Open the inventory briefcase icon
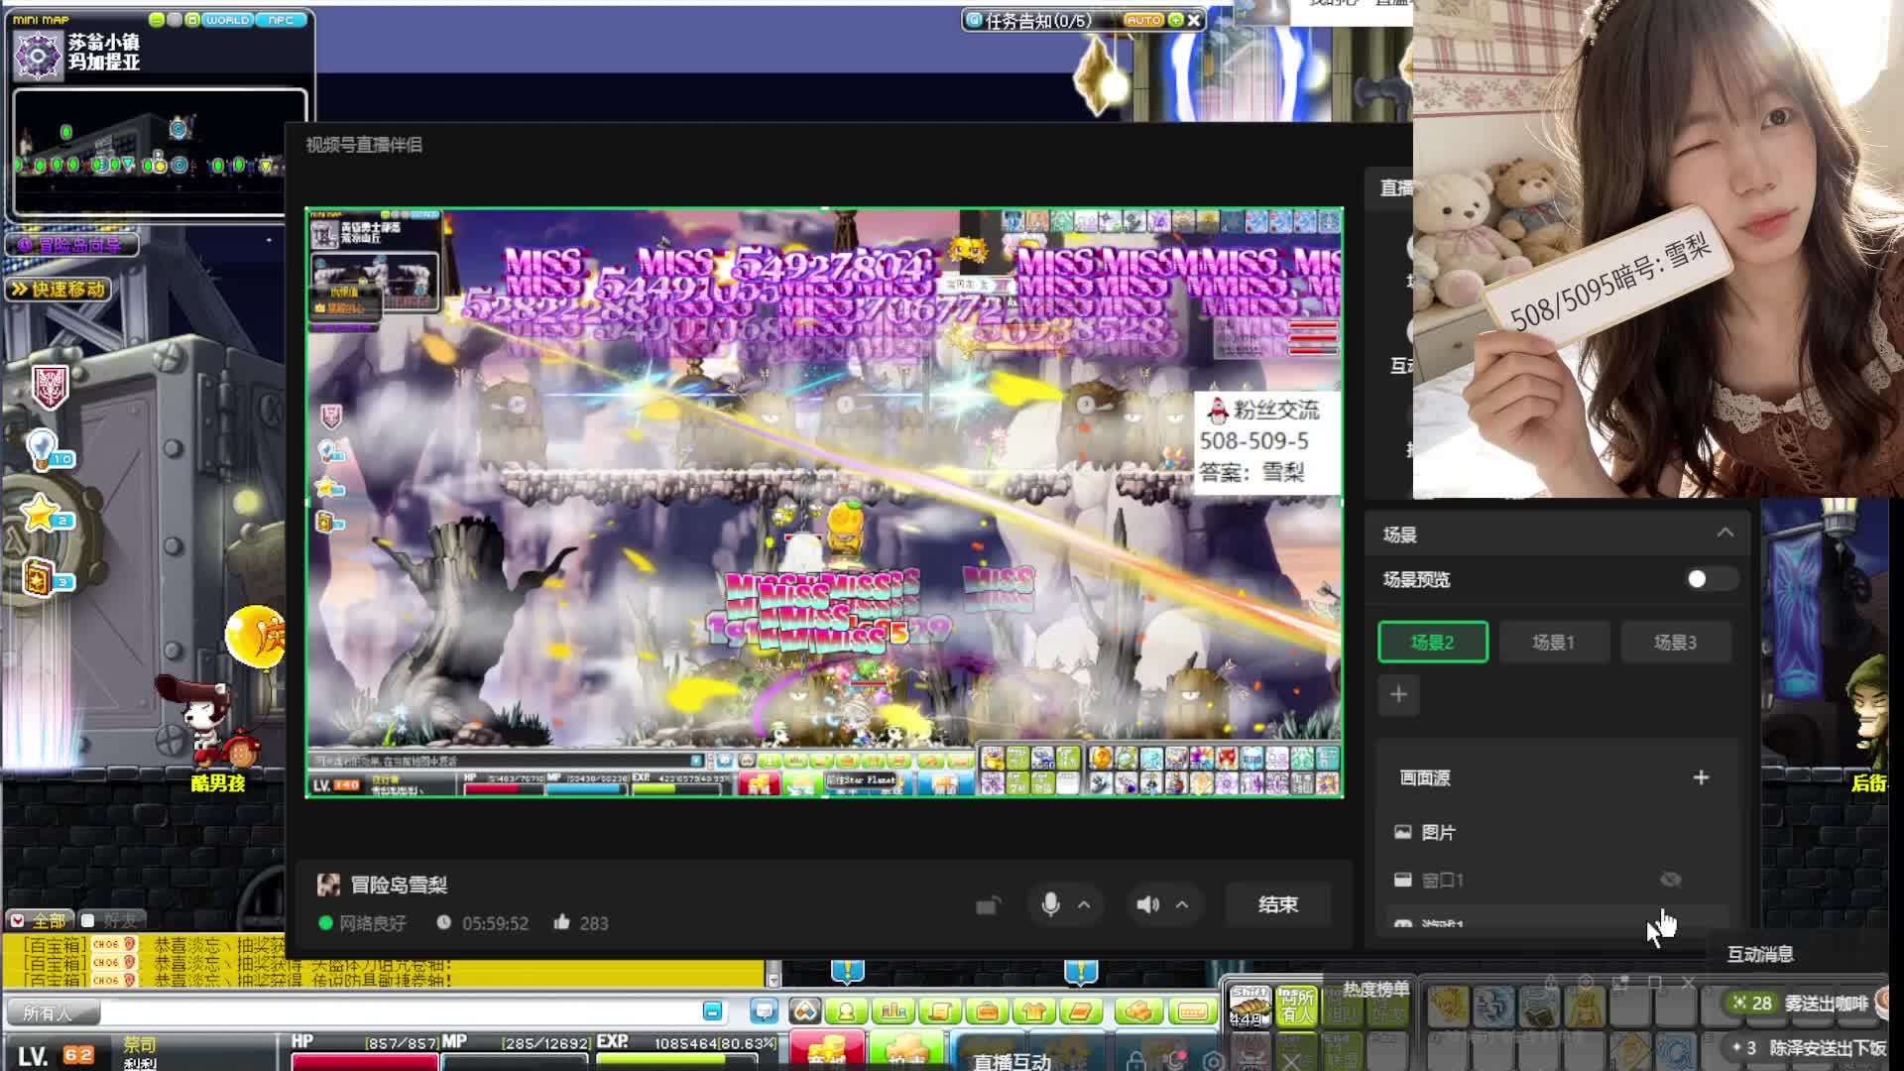 [x=988, y=1011]
